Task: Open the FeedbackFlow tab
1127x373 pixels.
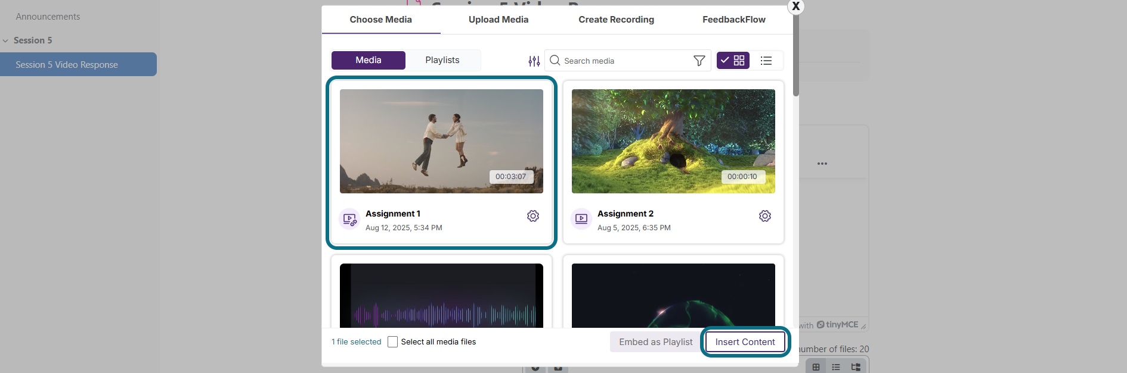Action: (734, 20)
